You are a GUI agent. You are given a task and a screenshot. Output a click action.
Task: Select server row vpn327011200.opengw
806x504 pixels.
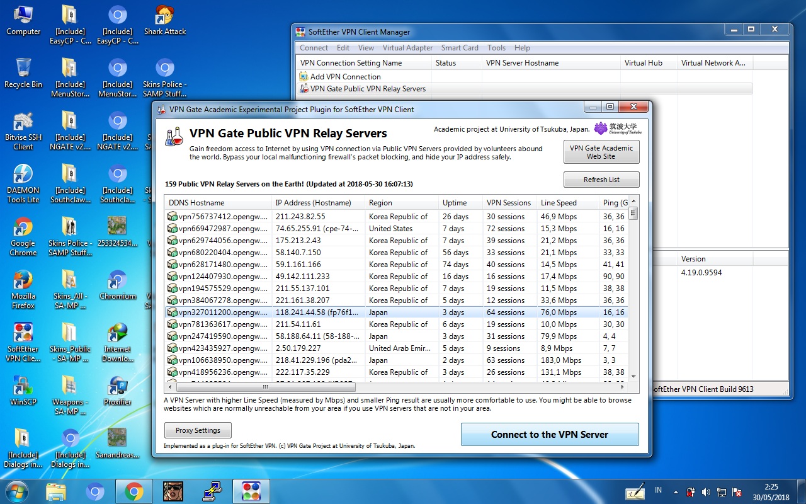pos(397,312)
